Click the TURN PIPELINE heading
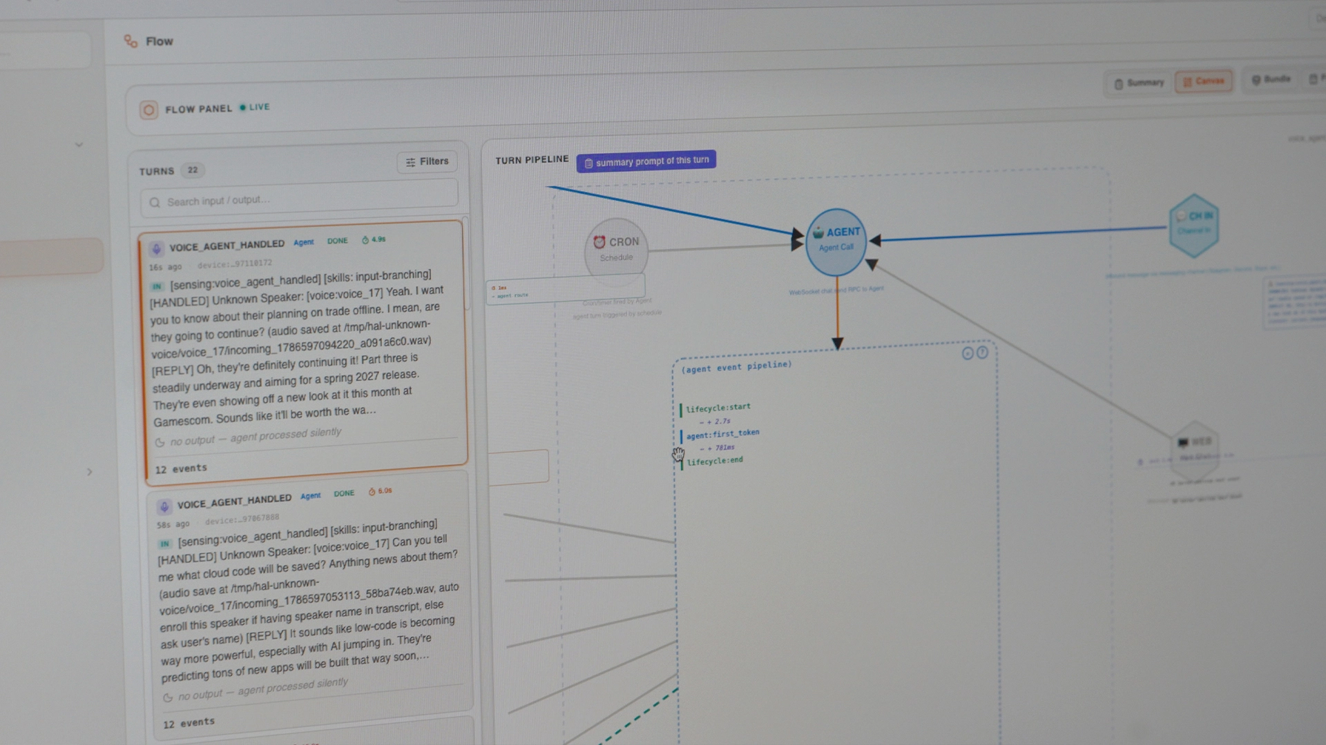 tap(532, 160)
